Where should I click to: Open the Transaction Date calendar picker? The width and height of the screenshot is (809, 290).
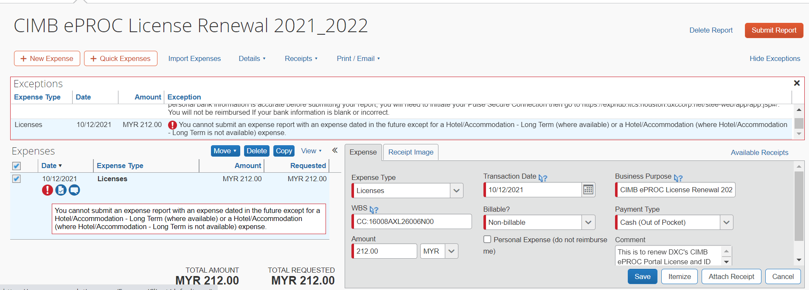(x=588, y=190)
